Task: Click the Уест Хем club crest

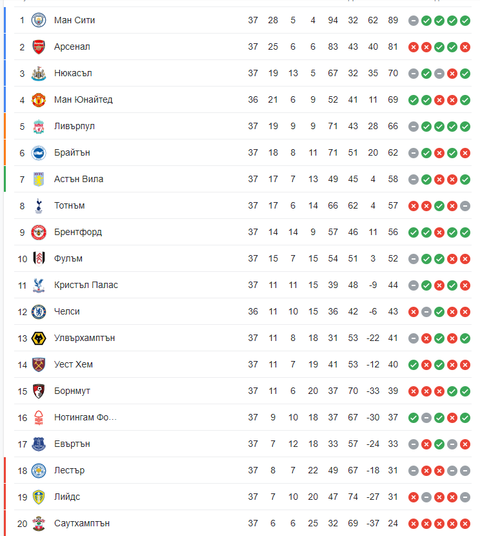Action: 39,364
